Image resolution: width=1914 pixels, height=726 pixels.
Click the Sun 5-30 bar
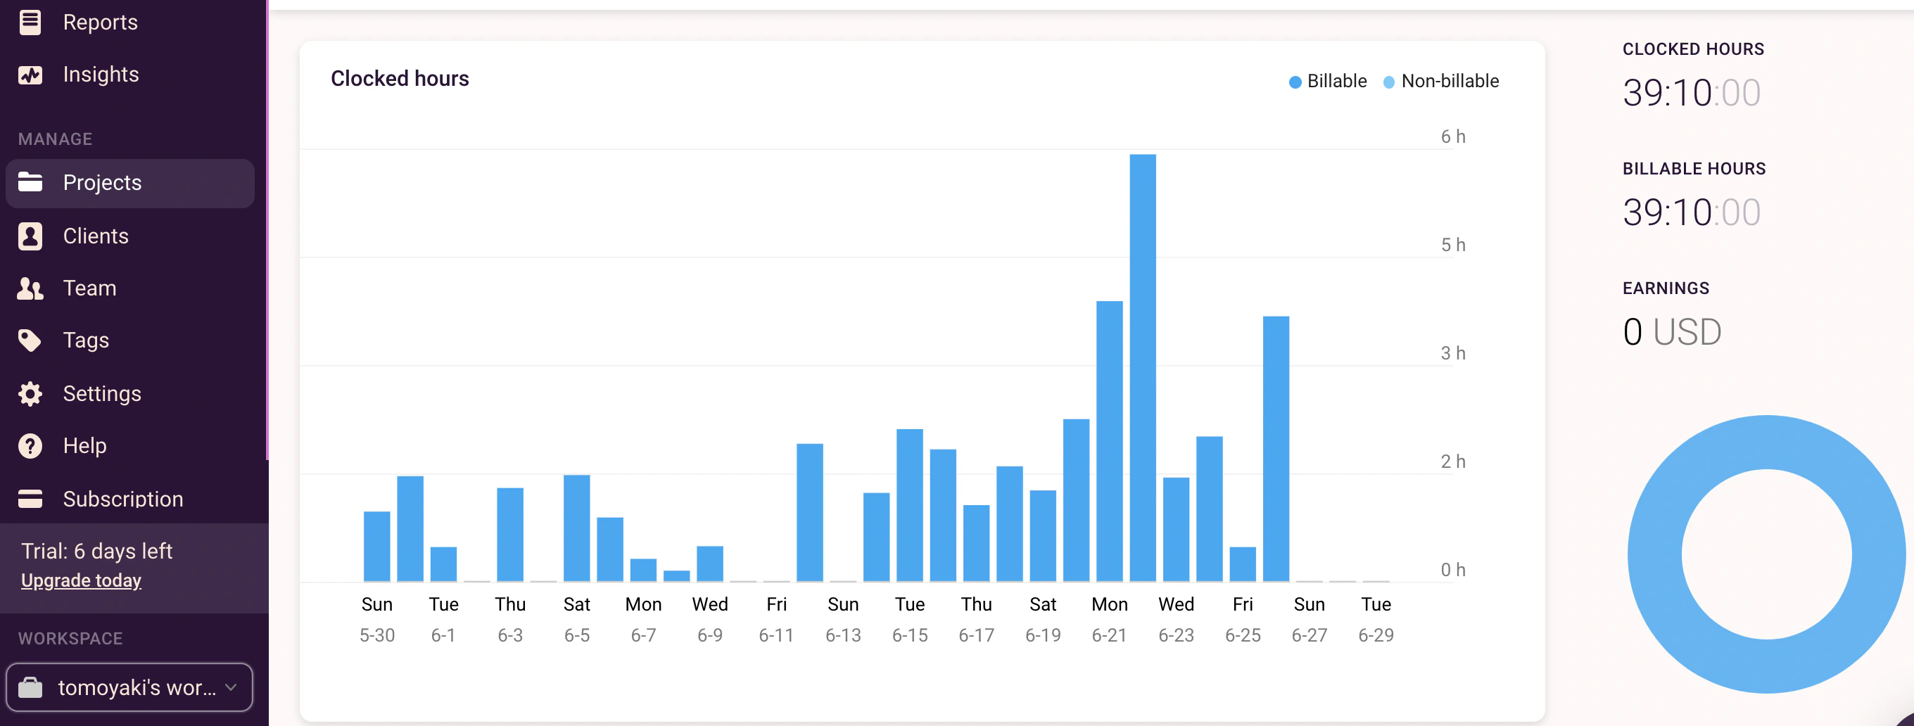point(376,546)
